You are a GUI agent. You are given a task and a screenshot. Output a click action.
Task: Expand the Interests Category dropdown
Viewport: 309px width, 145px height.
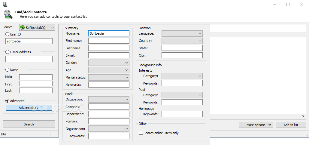182,76
